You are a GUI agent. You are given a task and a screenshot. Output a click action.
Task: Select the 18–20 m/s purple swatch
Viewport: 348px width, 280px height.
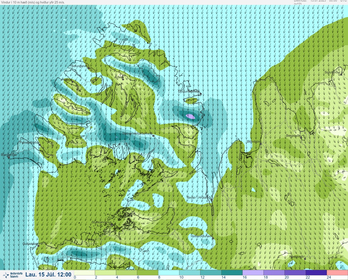point(274,272)
